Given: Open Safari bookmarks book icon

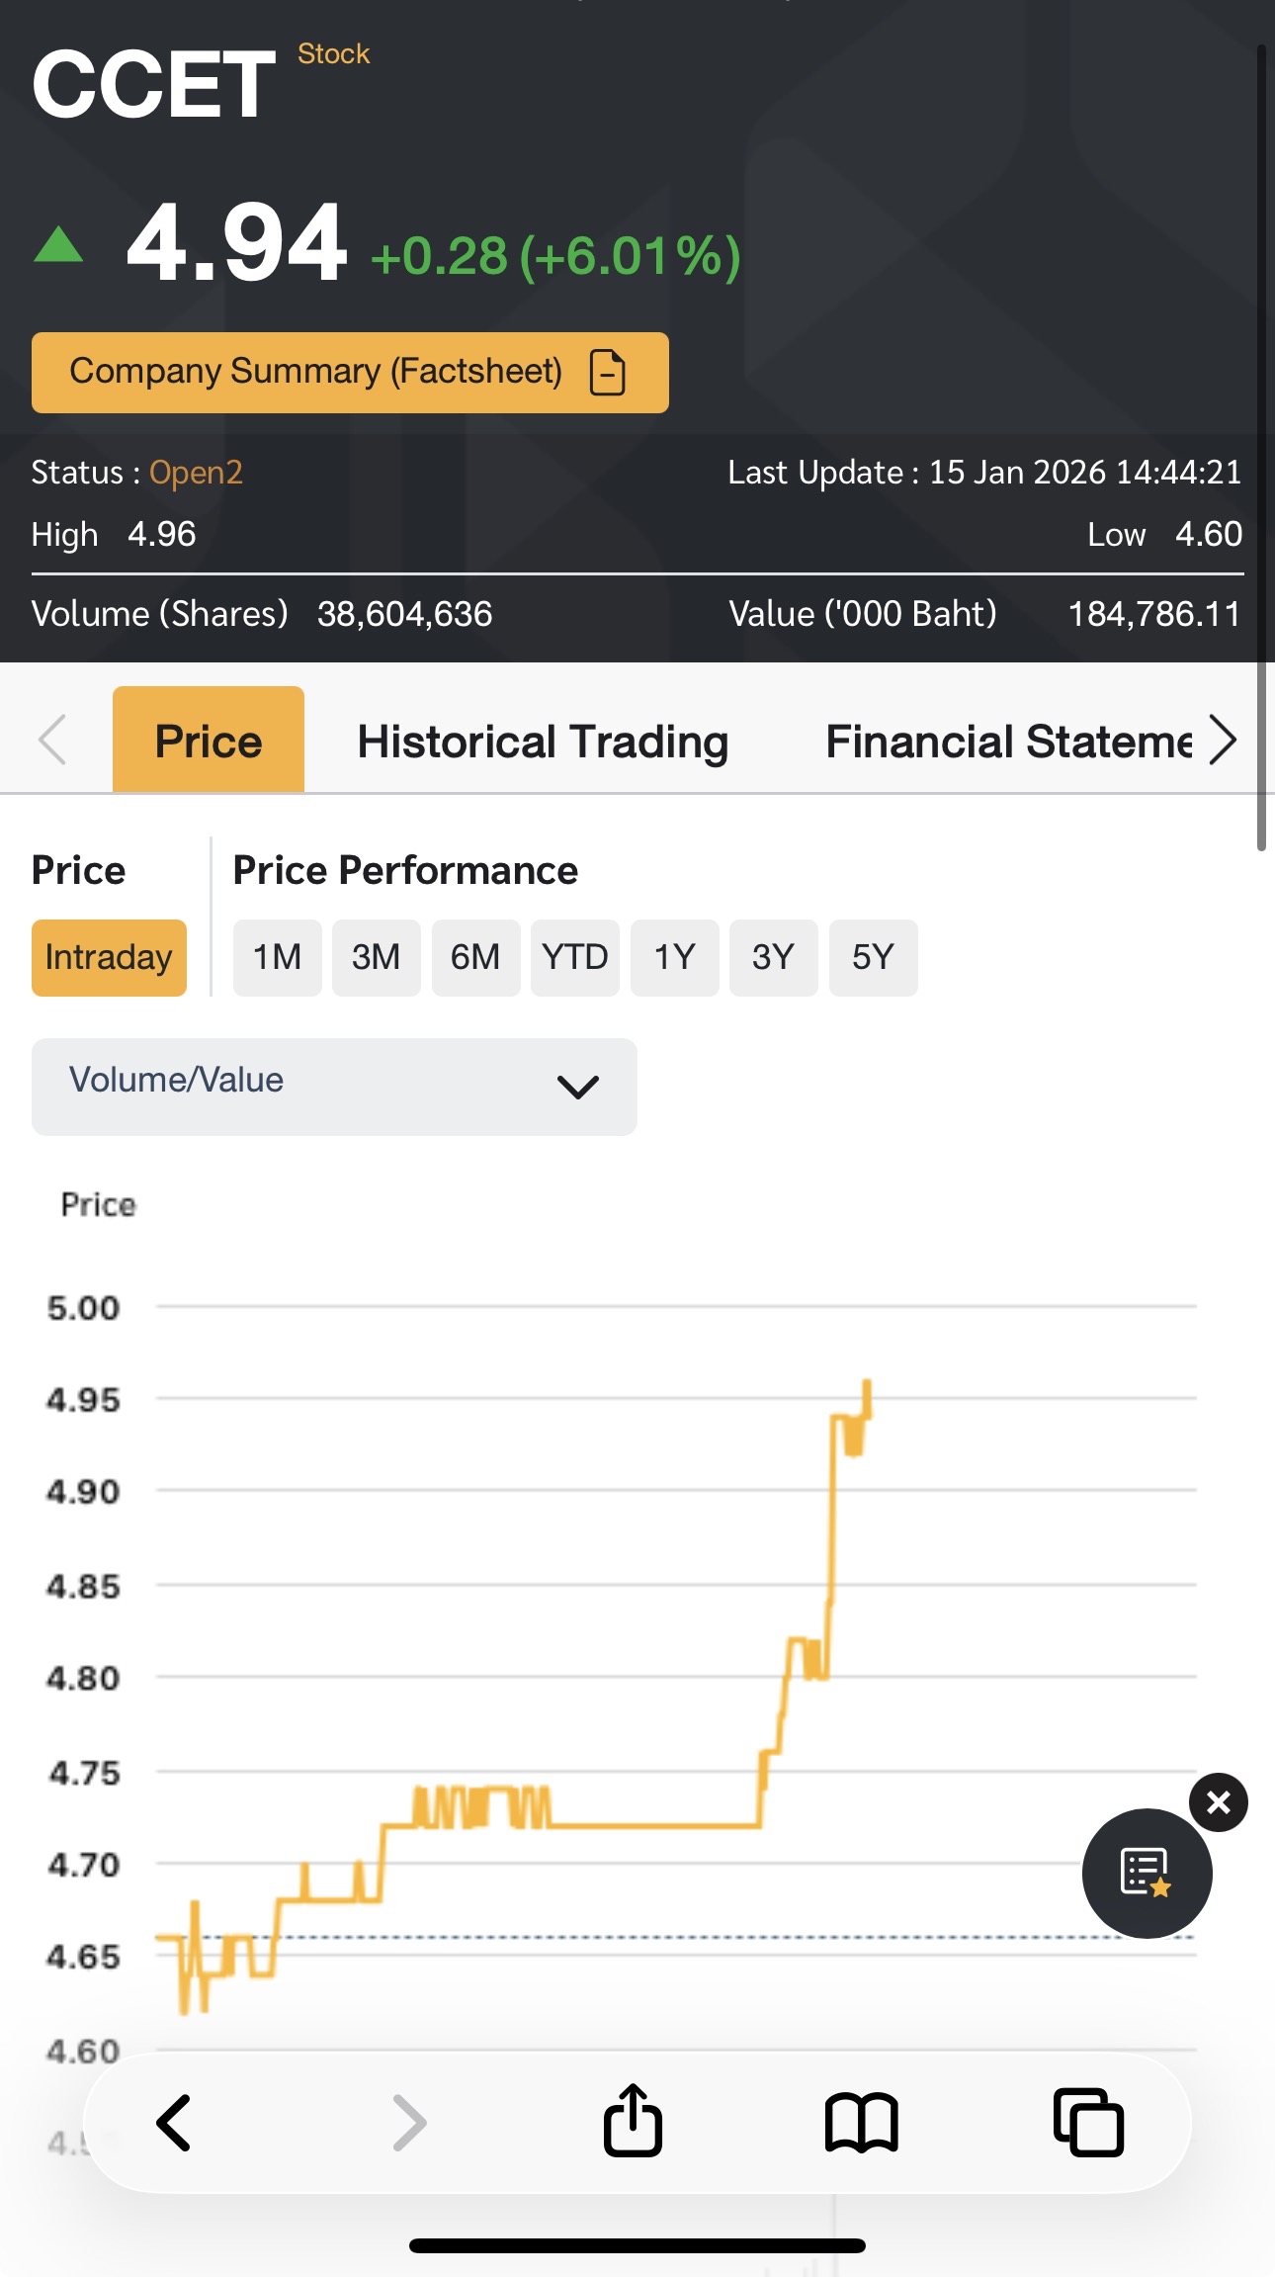Looking at the screenshot, I should (x=861, y=2122).
